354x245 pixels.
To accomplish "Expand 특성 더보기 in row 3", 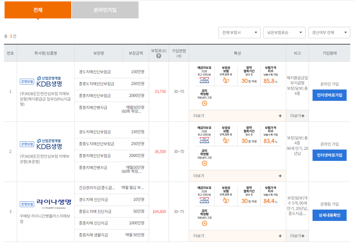I will (x=238, y=236).
